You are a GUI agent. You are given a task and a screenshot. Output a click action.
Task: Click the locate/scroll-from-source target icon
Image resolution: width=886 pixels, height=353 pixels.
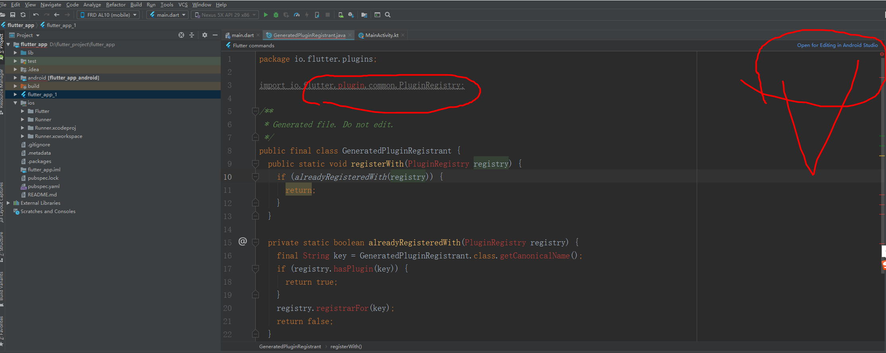point(181,35)
